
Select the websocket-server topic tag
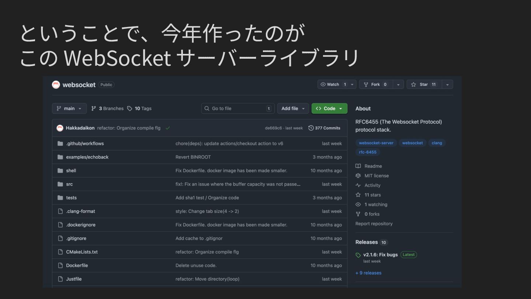(376, 143)
